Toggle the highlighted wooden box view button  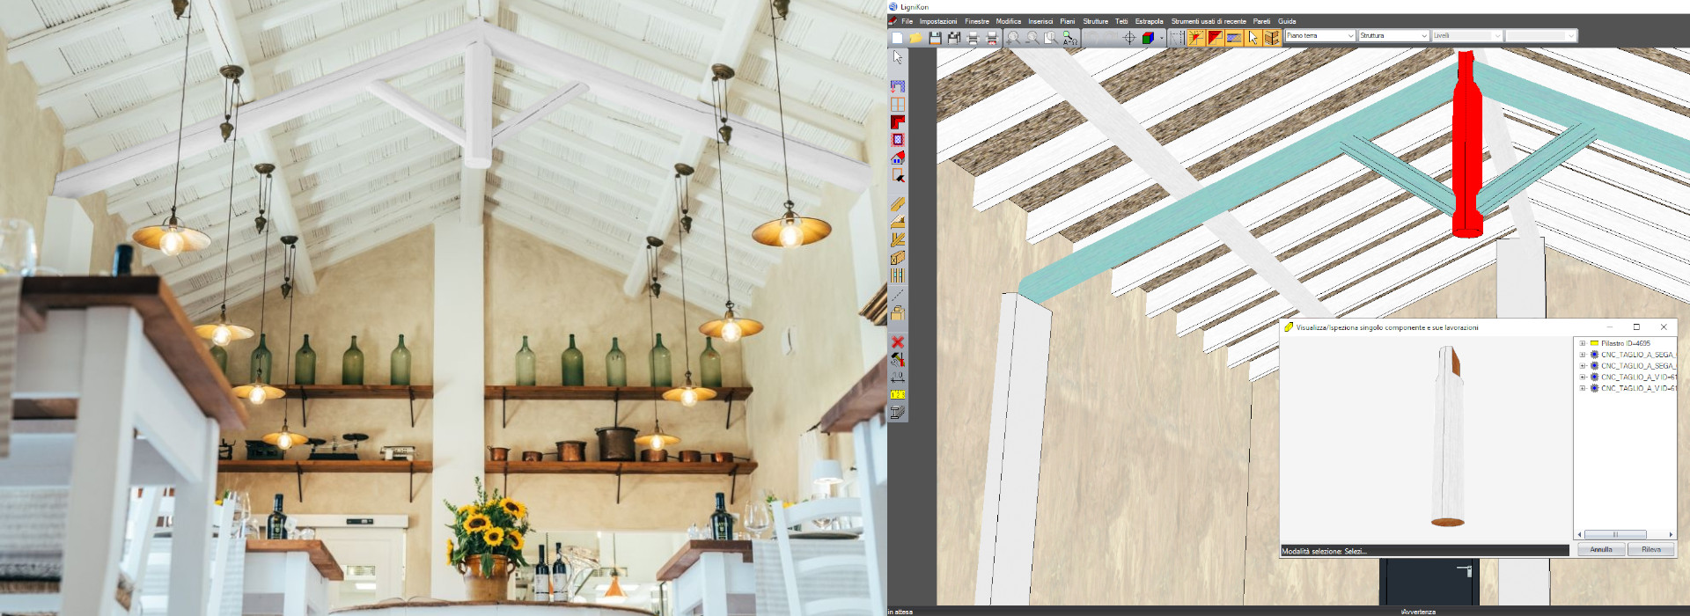click(1272, 38)
